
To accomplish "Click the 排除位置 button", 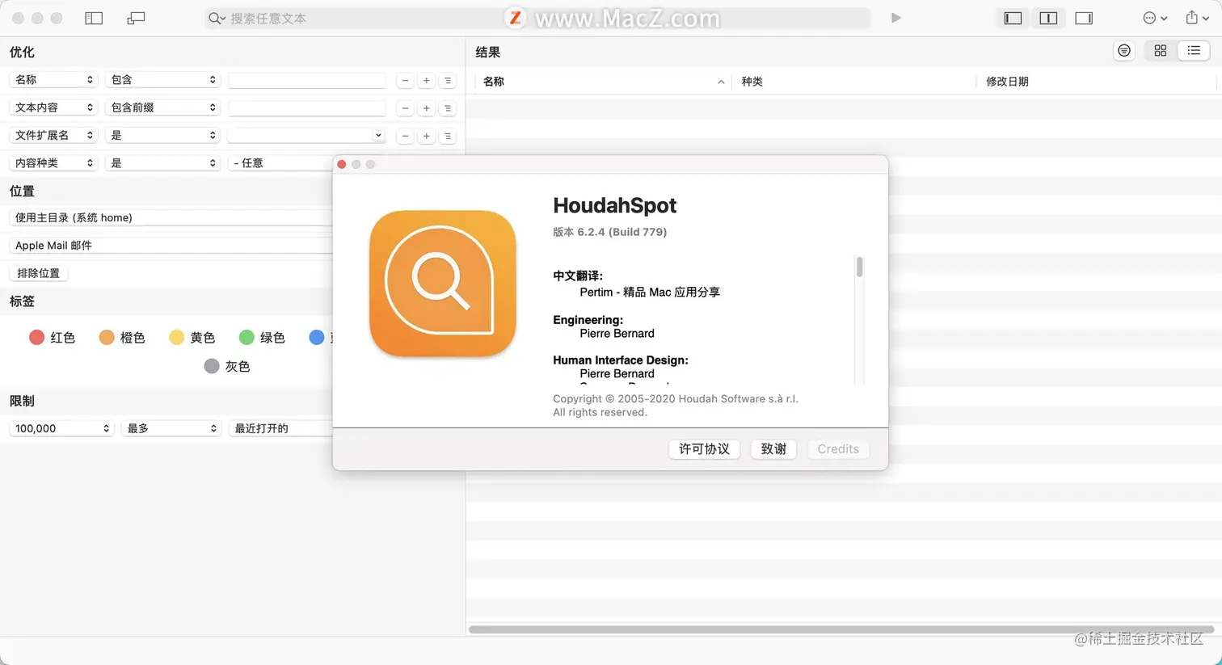I will pos(39,273).
